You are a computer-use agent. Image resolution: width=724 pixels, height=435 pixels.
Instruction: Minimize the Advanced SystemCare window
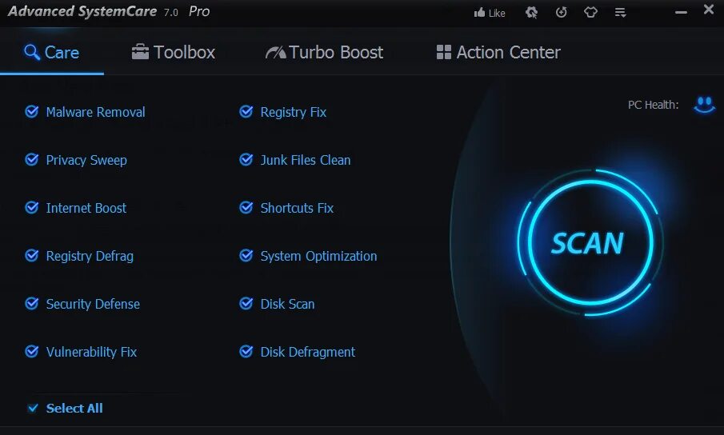pyautogui.click(x=681, y=12)
